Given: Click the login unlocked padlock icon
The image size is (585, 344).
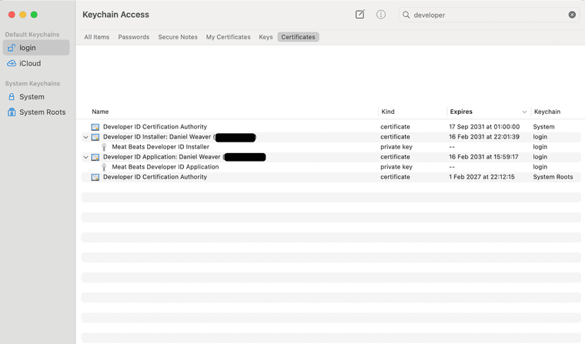Looking at the screenshot, I should point(12,48).
